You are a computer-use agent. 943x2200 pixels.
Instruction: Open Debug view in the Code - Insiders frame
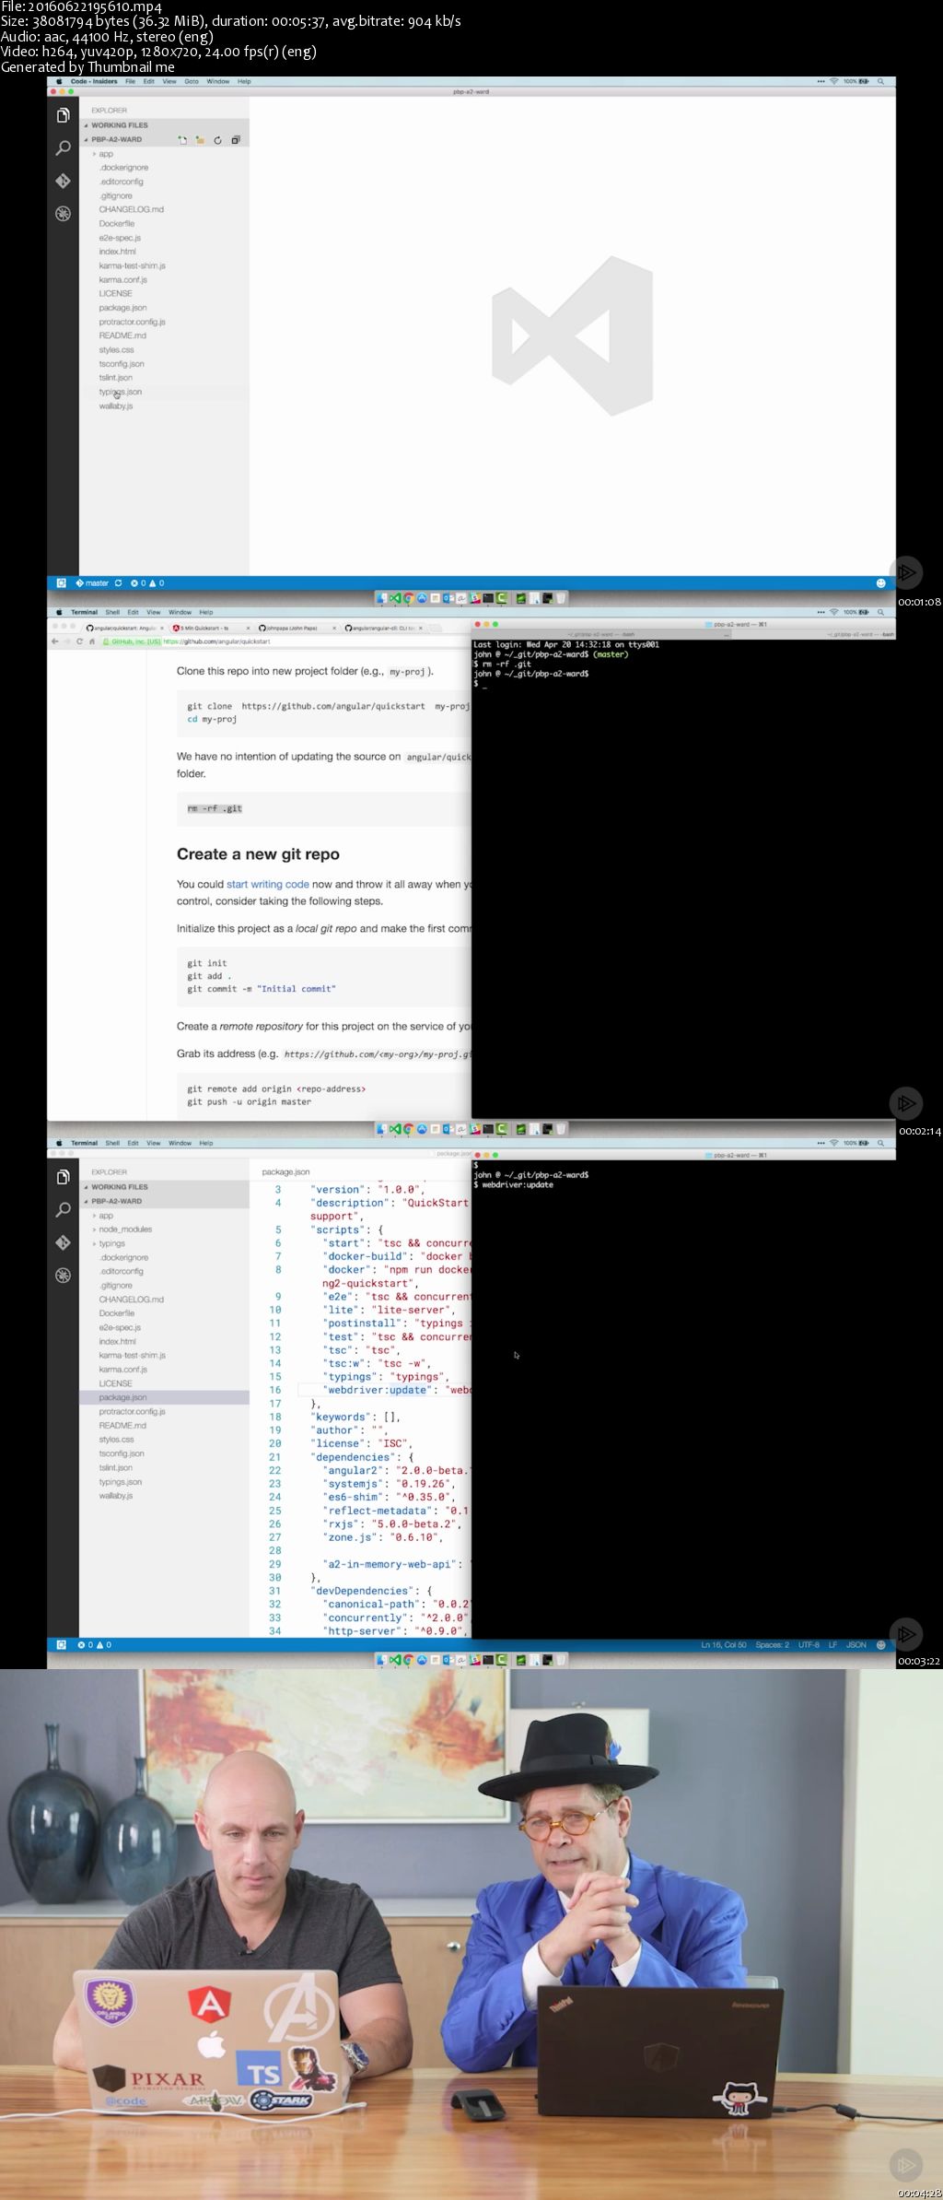click(x=63, y=214)
